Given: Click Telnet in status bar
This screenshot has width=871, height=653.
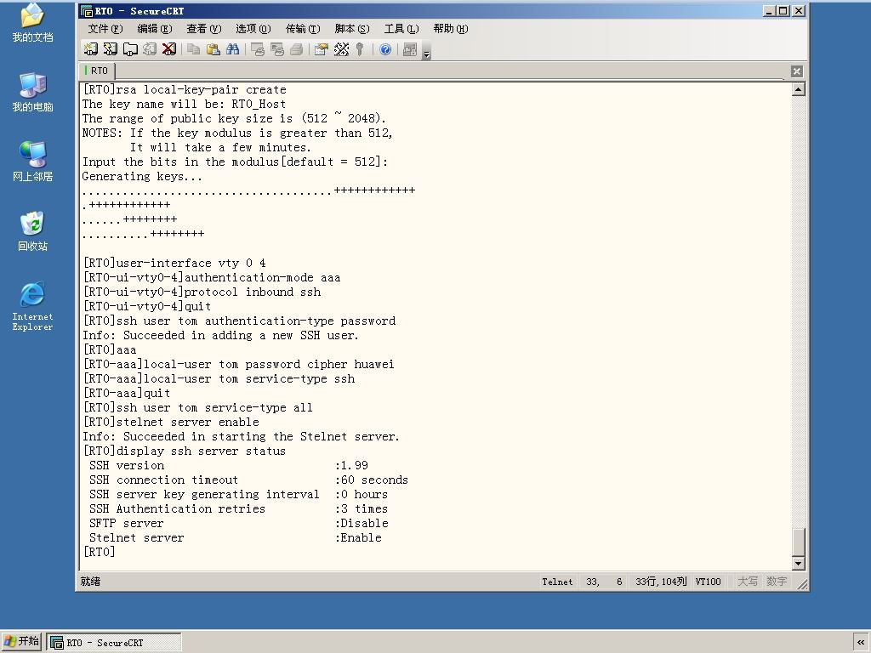Looking at the screenshot, I should click(557, 582).
